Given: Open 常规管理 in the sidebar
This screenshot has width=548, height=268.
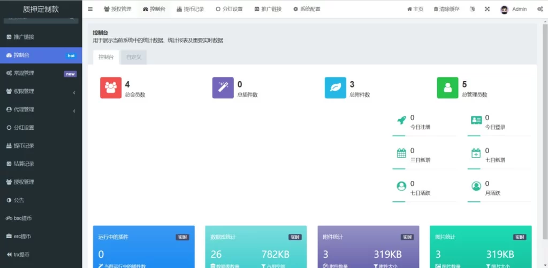Looking at the screenshot, I should click(41, 73).
